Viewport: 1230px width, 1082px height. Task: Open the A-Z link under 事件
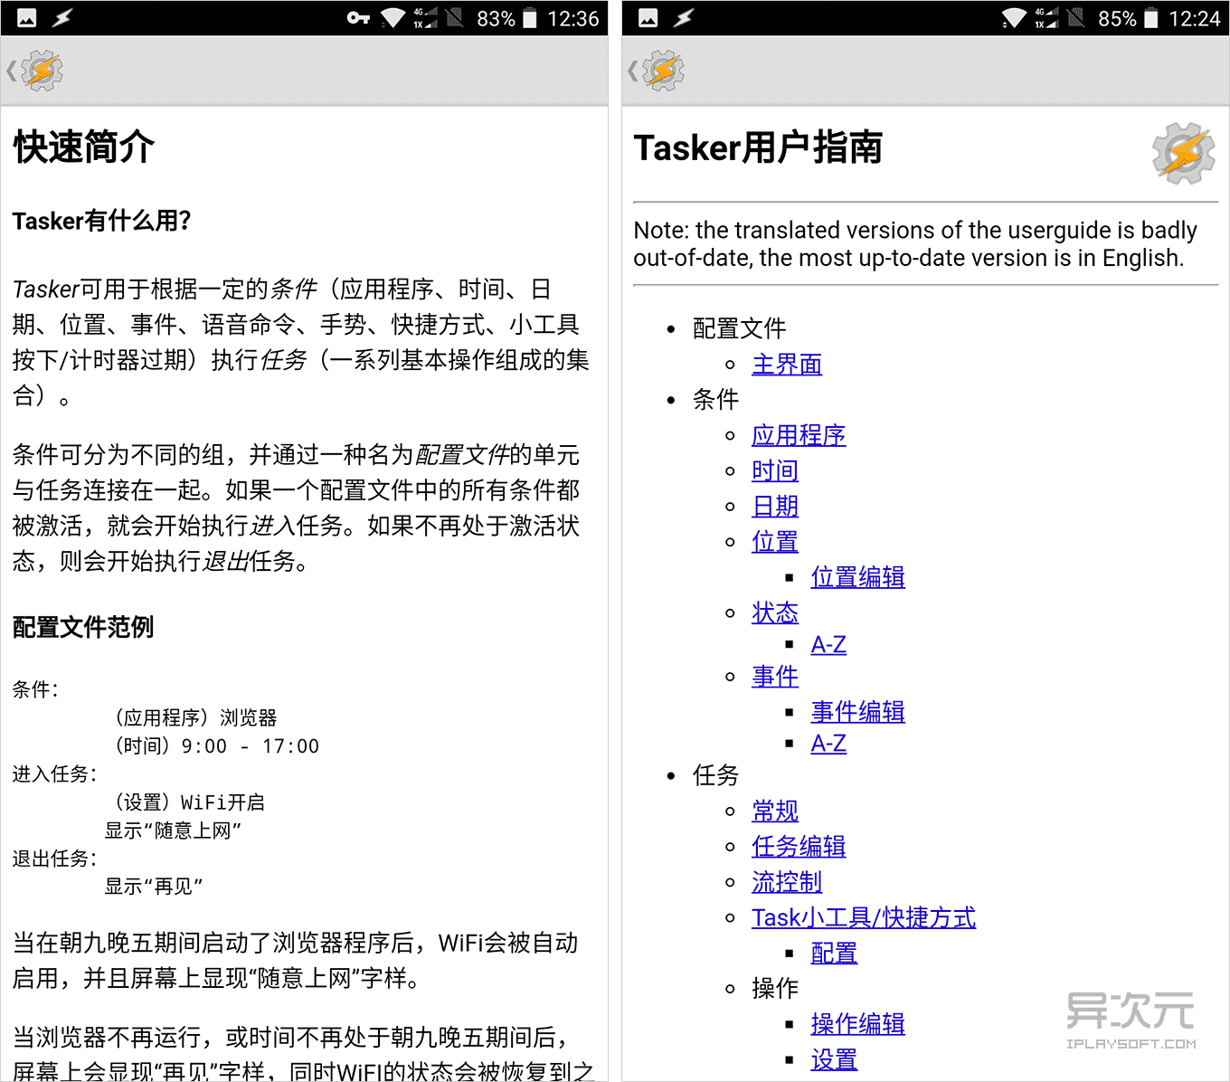[828, 743]
